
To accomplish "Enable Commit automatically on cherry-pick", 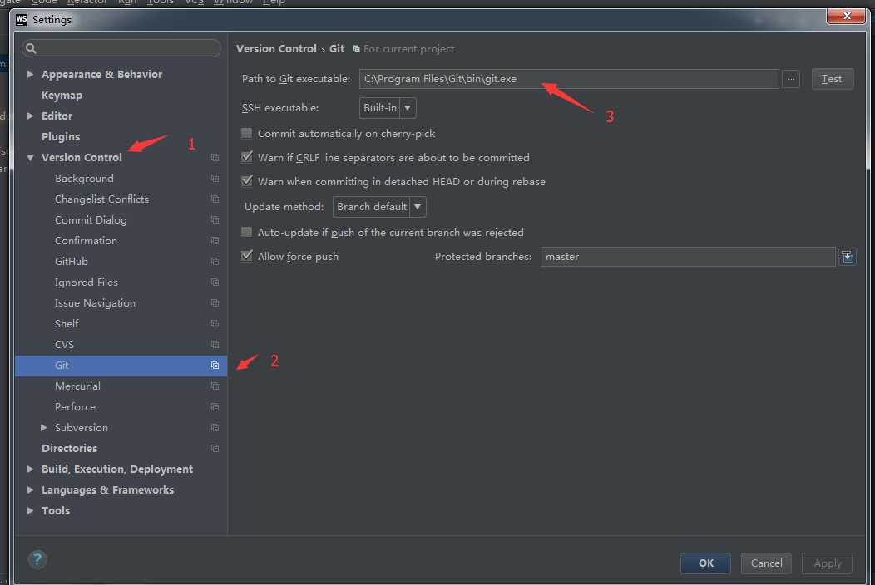I will tap(246, 133).
